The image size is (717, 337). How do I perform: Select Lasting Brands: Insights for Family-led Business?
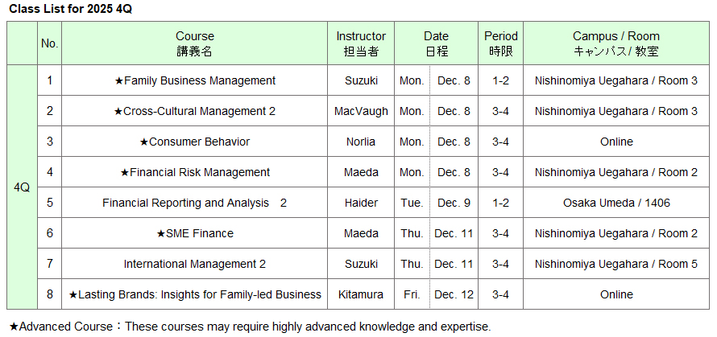point(195,294)
